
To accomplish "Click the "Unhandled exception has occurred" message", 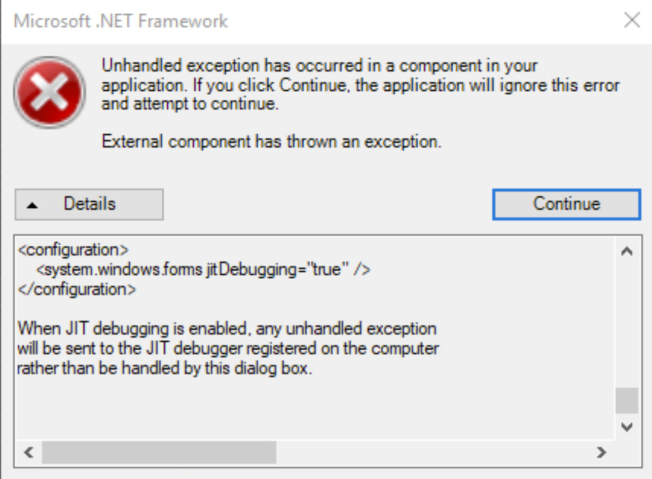I will (319, 65).
